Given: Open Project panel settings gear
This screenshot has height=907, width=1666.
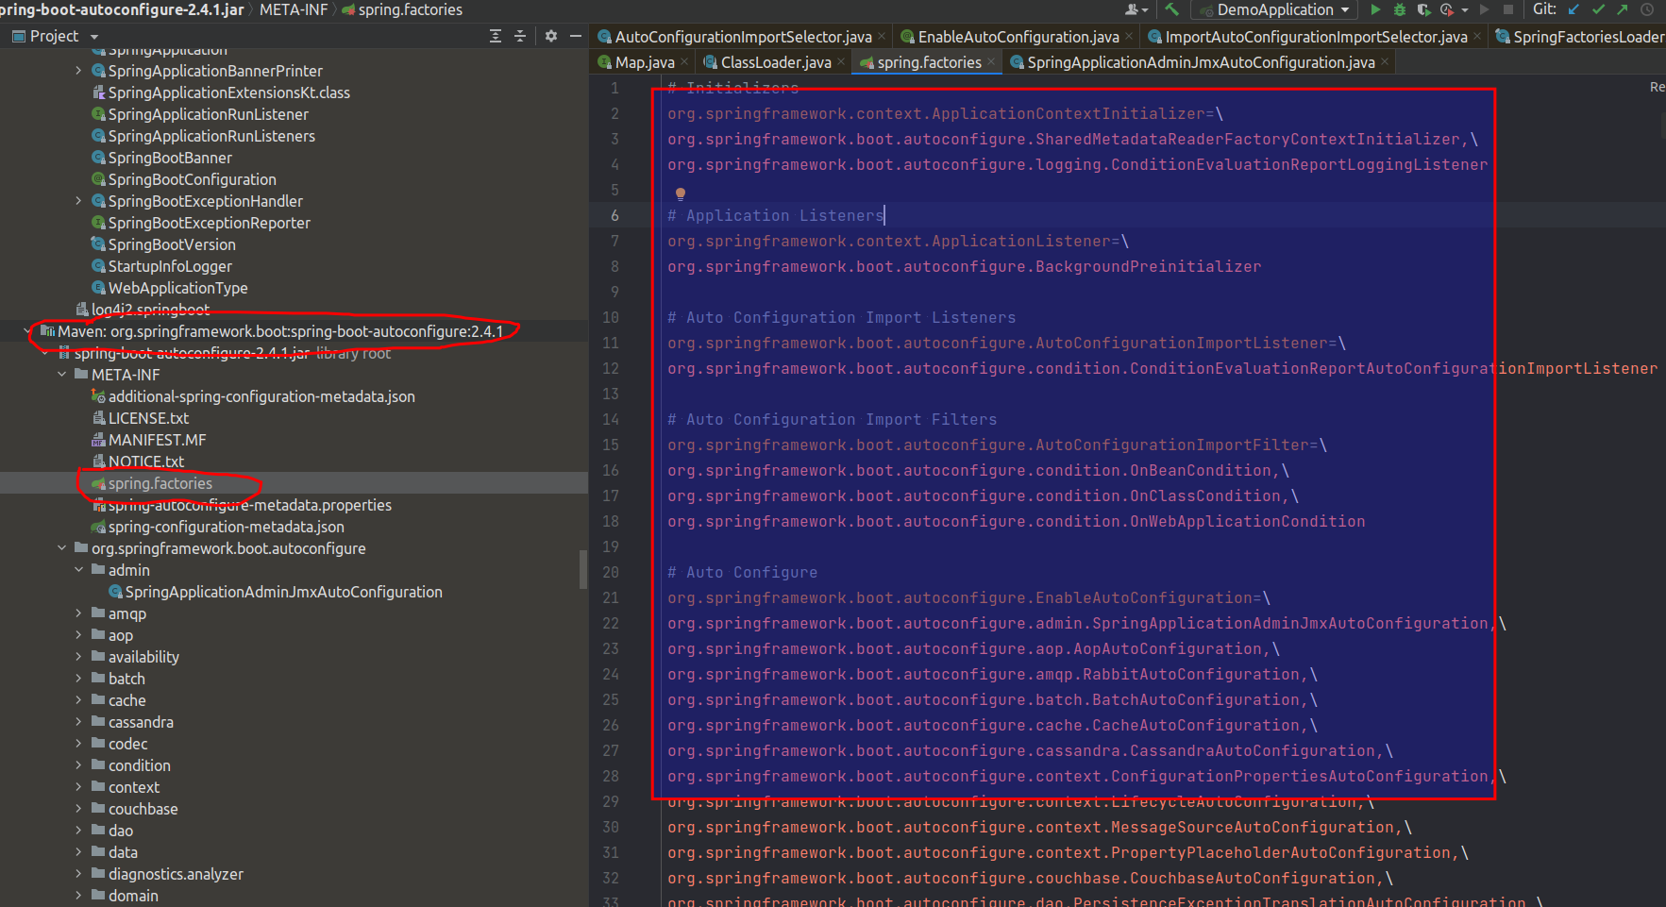Looking at the screenshot, I should pos(551,36).
